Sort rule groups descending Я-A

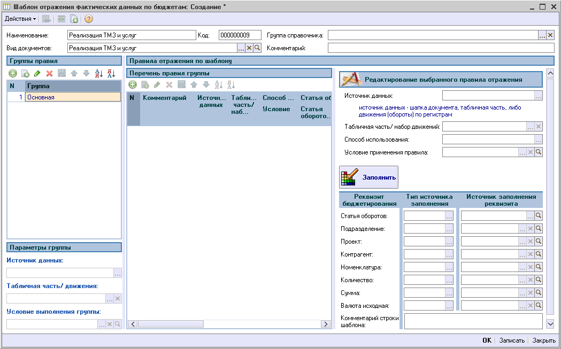tap(111, 73)
